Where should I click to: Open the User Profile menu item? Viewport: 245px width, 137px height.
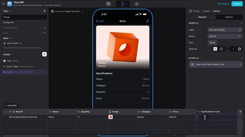point(13,43)
